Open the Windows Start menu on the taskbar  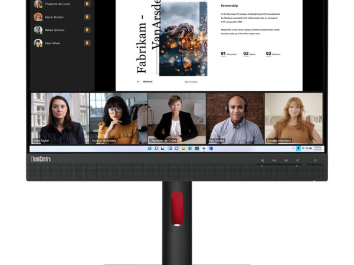(149, 148)
